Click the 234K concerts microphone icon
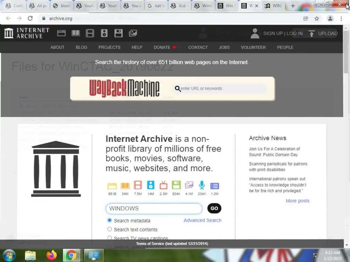The height and width of the screenshot is (262, 350). 202,185
